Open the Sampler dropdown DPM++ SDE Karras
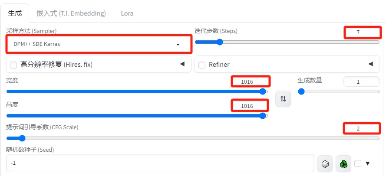The image size is (386, 176). pyautogui.click(x=99, y=44)
